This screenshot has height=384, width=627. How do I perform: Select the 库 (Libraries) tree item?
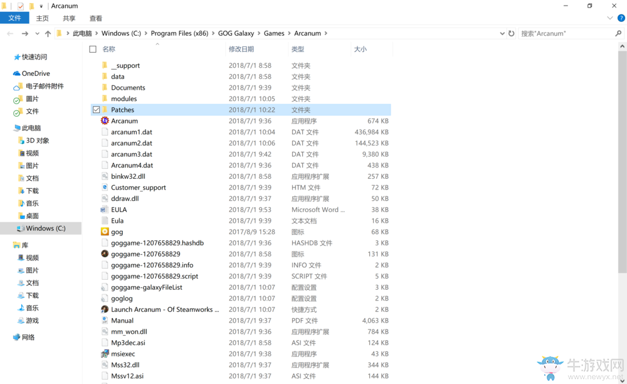point(21,245)
